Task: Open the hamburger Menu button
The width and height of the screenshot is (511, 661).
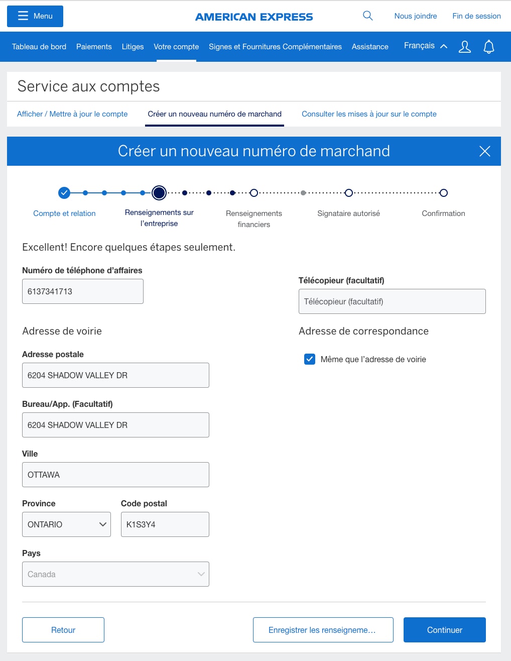Action: pos(35,16)
